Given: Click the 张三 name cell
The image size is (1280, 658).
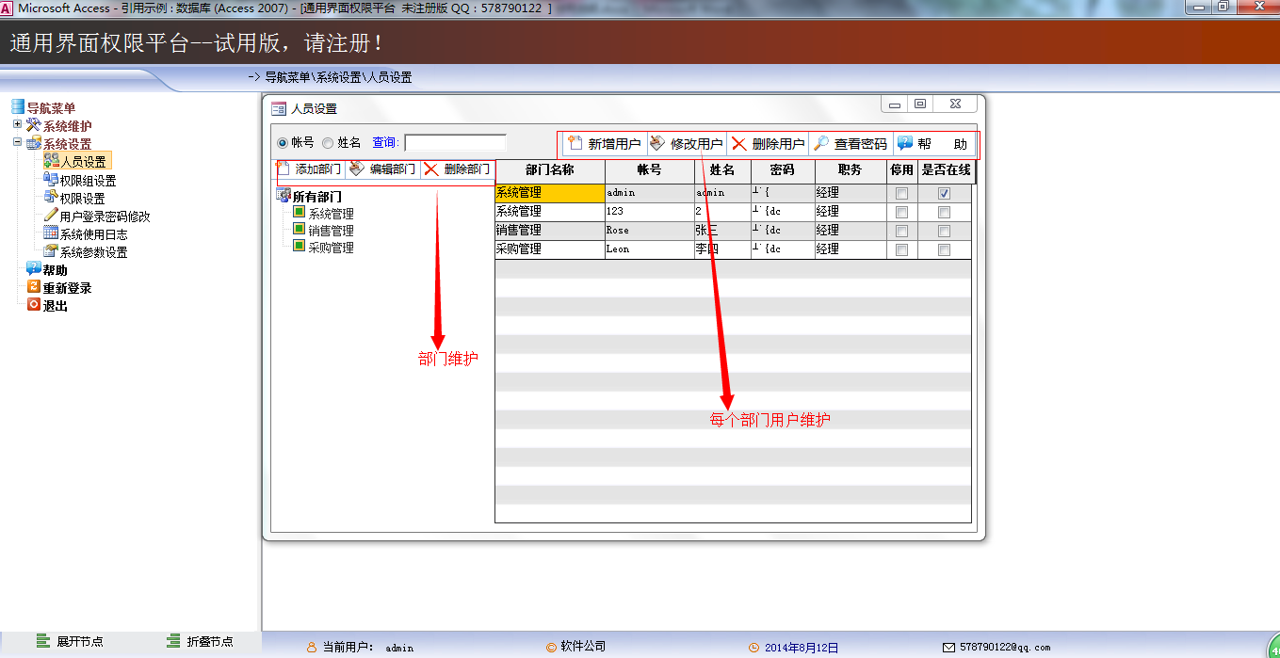Looking at the screenshot, I should tap(722, 231).
